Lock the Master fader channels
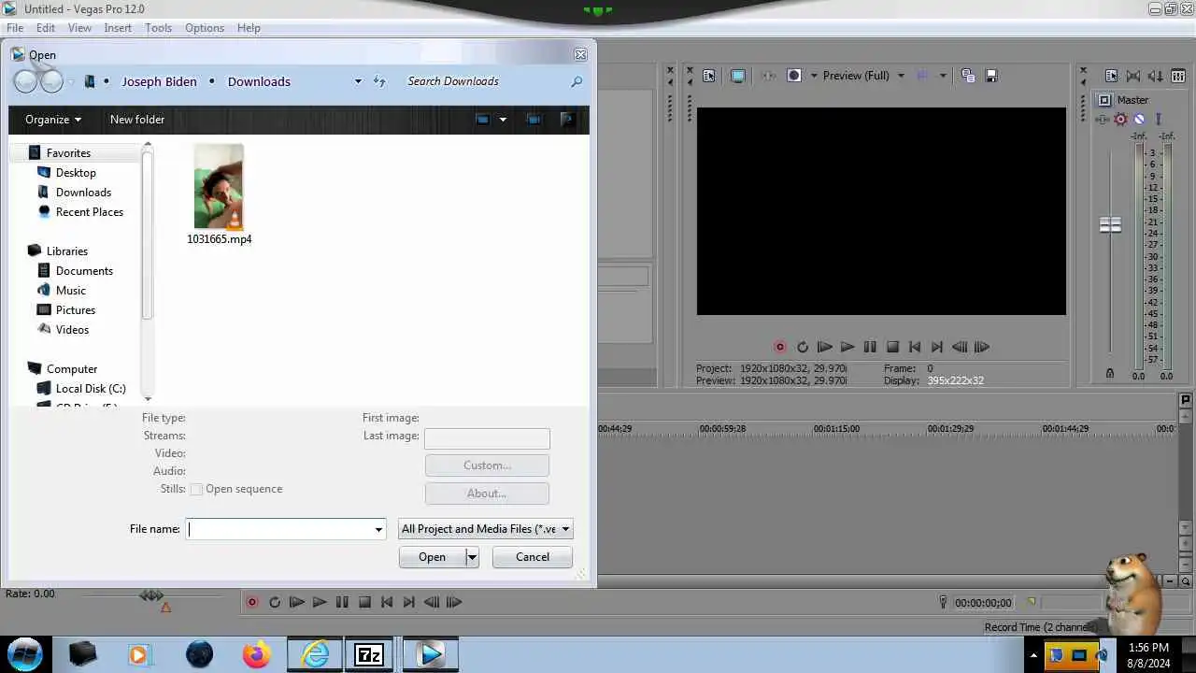 (x=1110, y=374)
